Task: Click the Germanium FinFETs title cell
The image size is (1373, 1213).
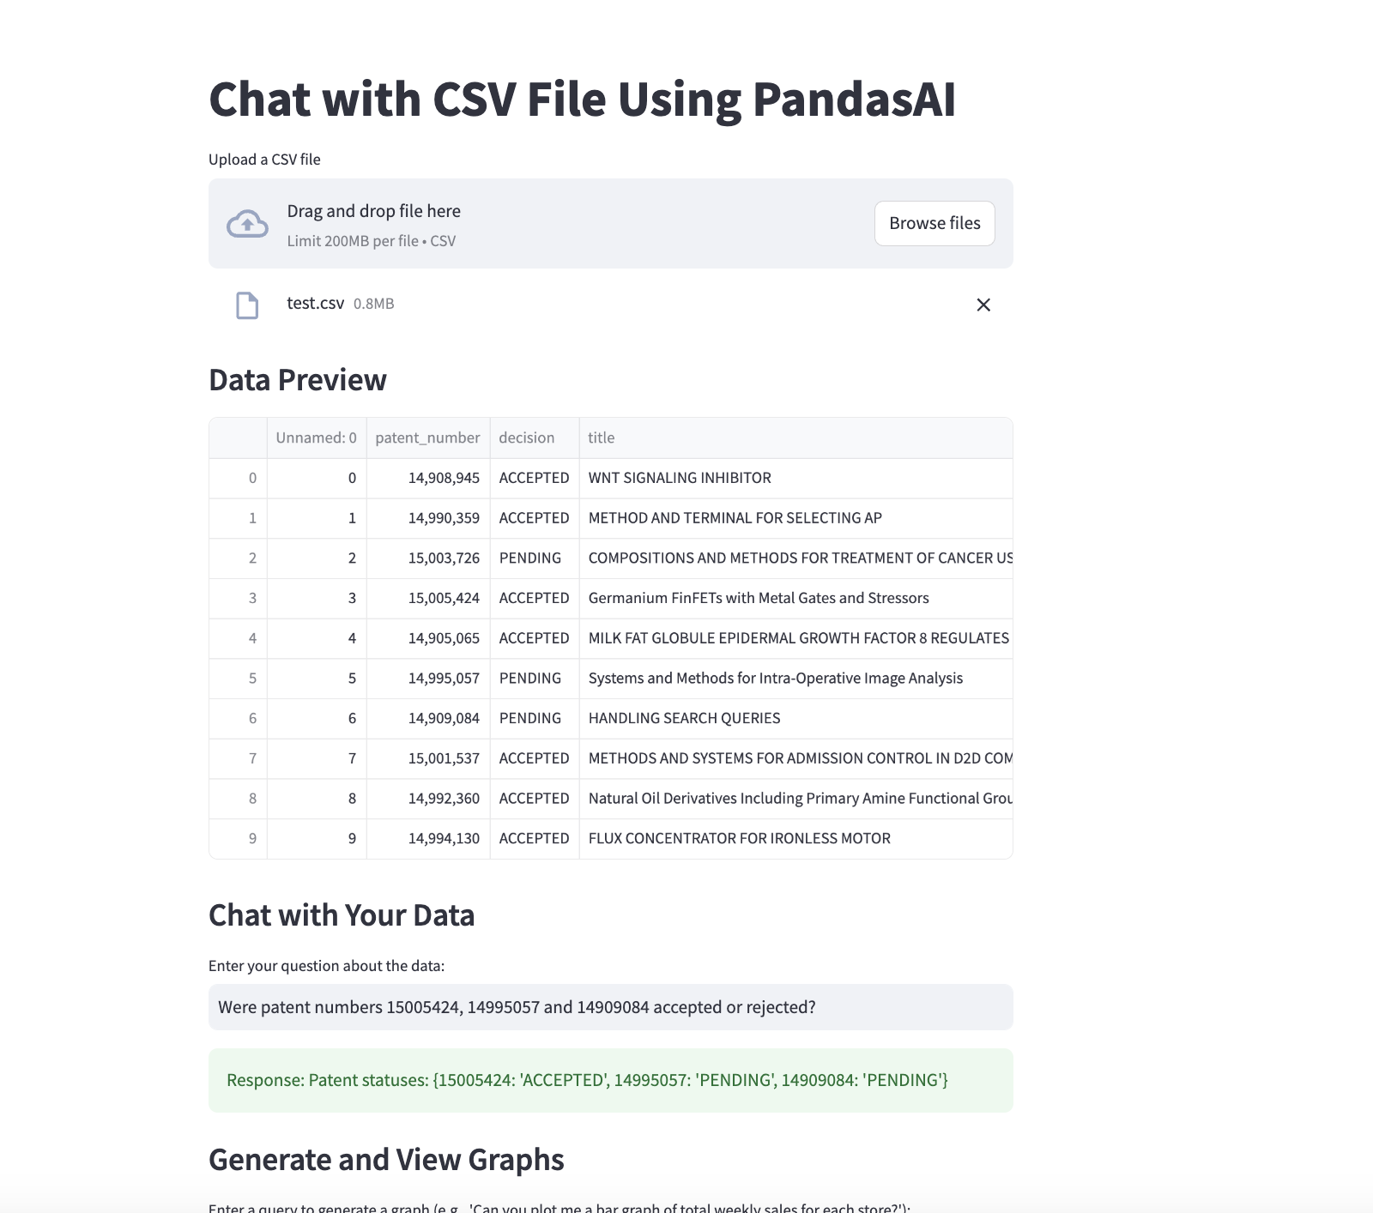Action: (759, 599)
